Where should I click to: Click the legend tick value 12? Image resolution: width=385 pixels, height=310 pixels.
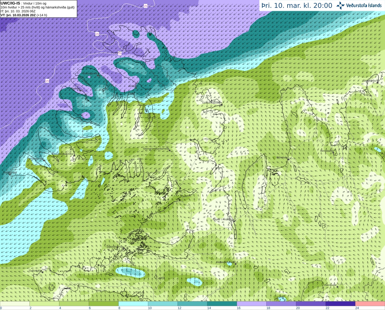pos(179,308)
